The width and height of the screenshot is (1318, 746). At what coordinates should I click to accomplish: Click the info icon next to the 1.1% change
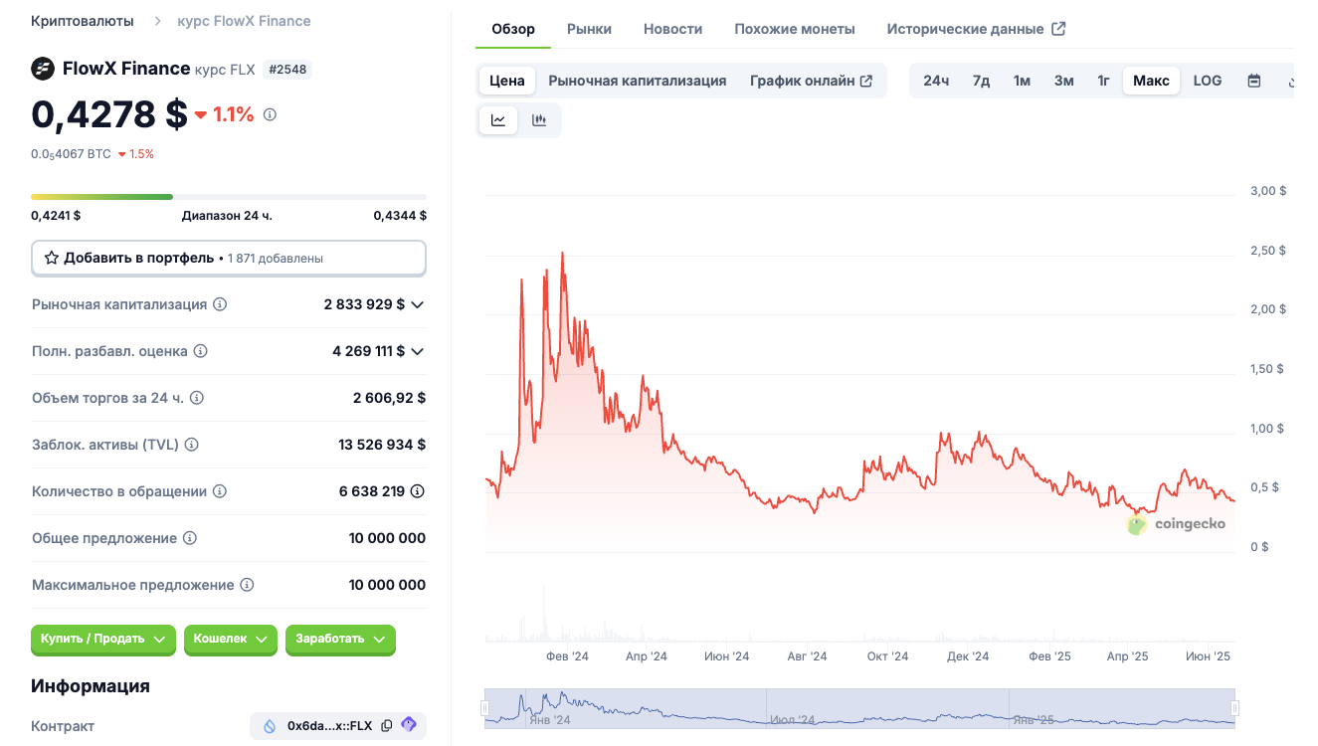(270, 114)
